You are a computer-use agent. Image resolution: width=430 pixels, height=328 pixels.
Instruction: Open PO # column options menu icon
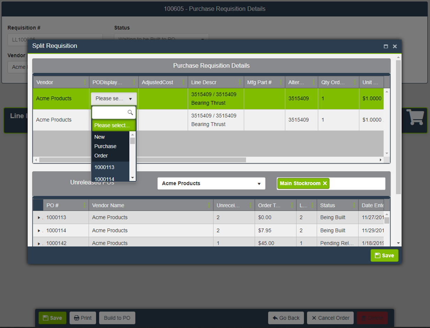click(x=85, y=205)
